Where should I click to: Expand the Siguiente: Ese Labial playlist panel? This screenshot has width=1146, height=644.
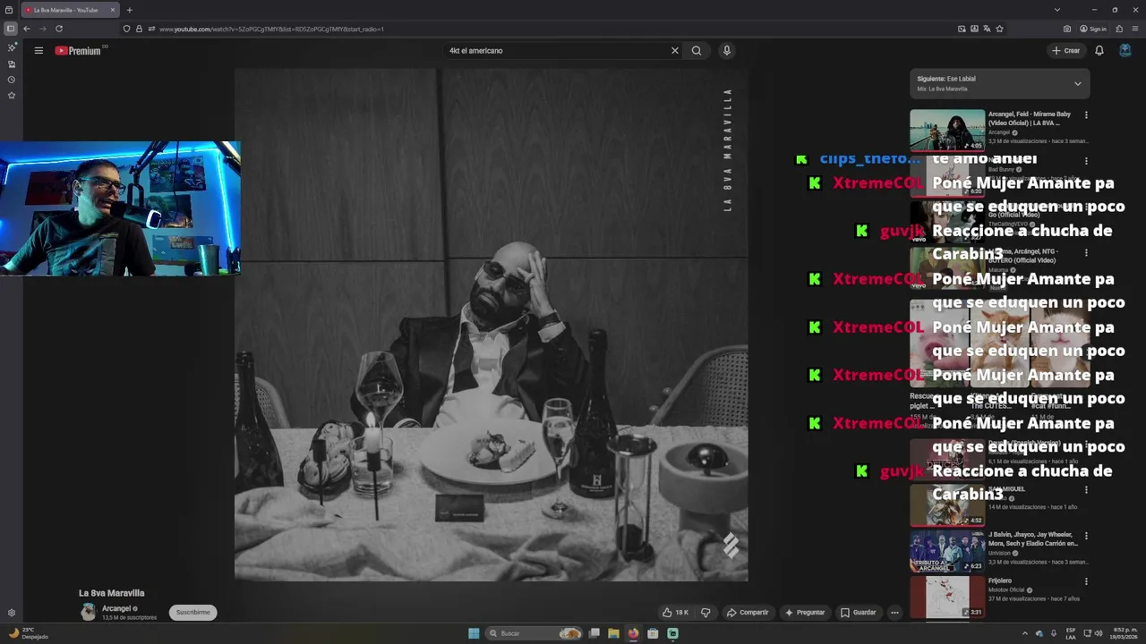coord(1078,83)
